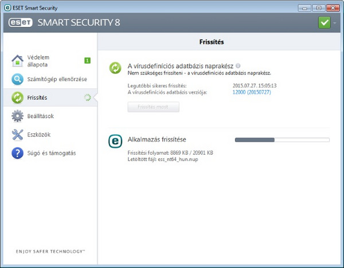
Task: Click the large green update status icon
Action: (x=116, y=68)
